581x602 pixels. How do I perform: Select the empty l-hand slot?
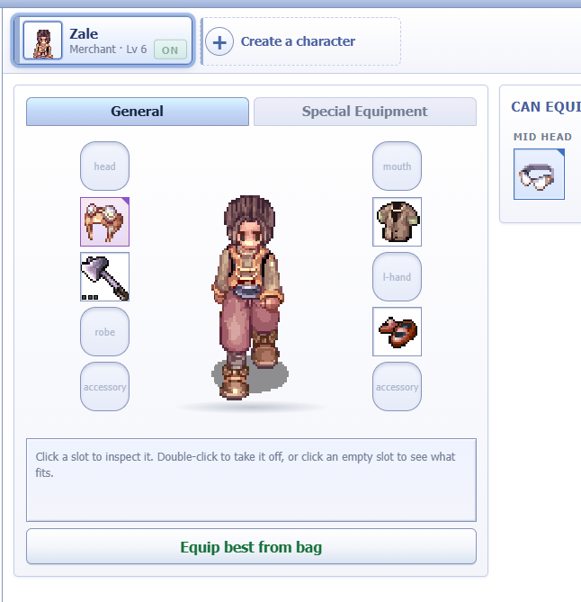[398, 277]
